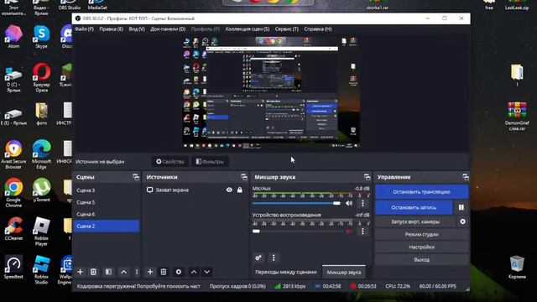Screen dimensions: 537x302
Task: Open the Коллекция сцен menu
Action: click(248, 29)
